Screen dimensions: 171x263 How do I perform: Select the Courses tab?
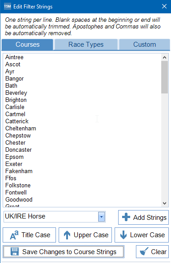(28, 45)
